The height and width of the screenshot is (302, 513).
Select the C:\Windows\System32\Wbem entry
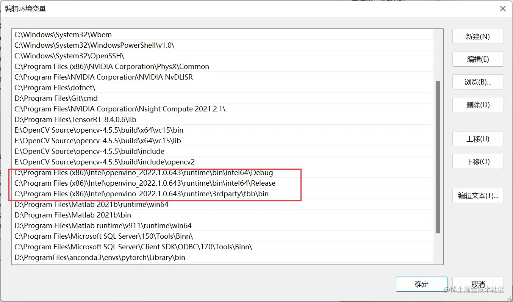(222, 34)
